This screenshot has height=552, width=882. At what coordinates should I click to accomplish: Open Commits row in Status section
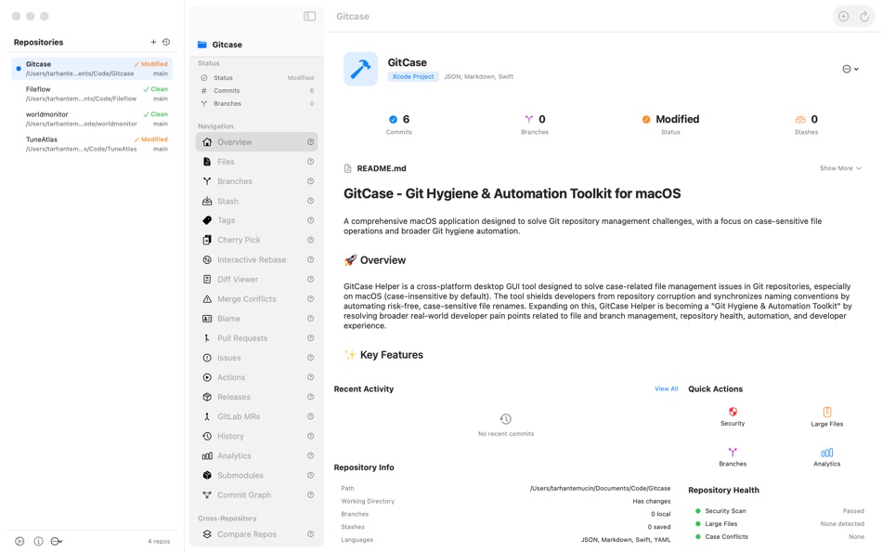click(256, 91)
